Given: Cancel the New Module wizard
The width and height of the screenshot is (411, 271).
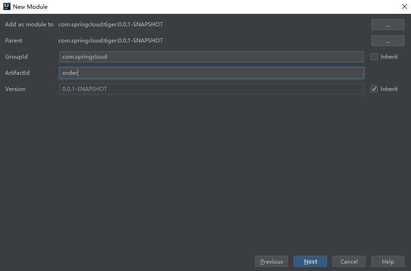Looking at the screenshot, I should pyautogui.click(x=349, y=261).
